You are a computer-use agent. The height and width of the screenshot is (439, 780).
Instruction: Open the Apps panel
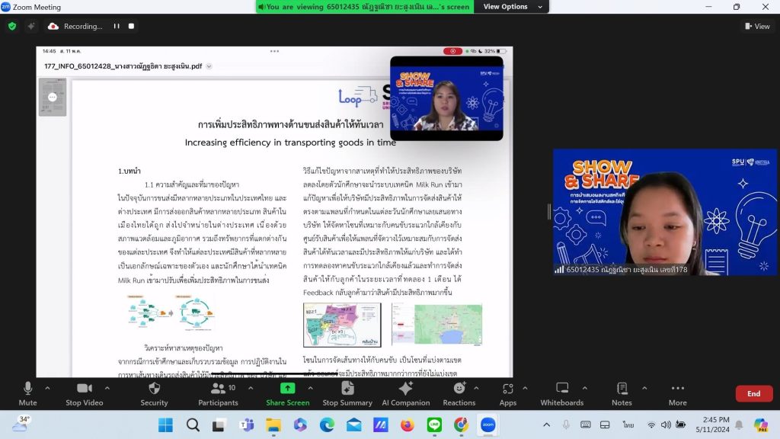pos(508,393)
